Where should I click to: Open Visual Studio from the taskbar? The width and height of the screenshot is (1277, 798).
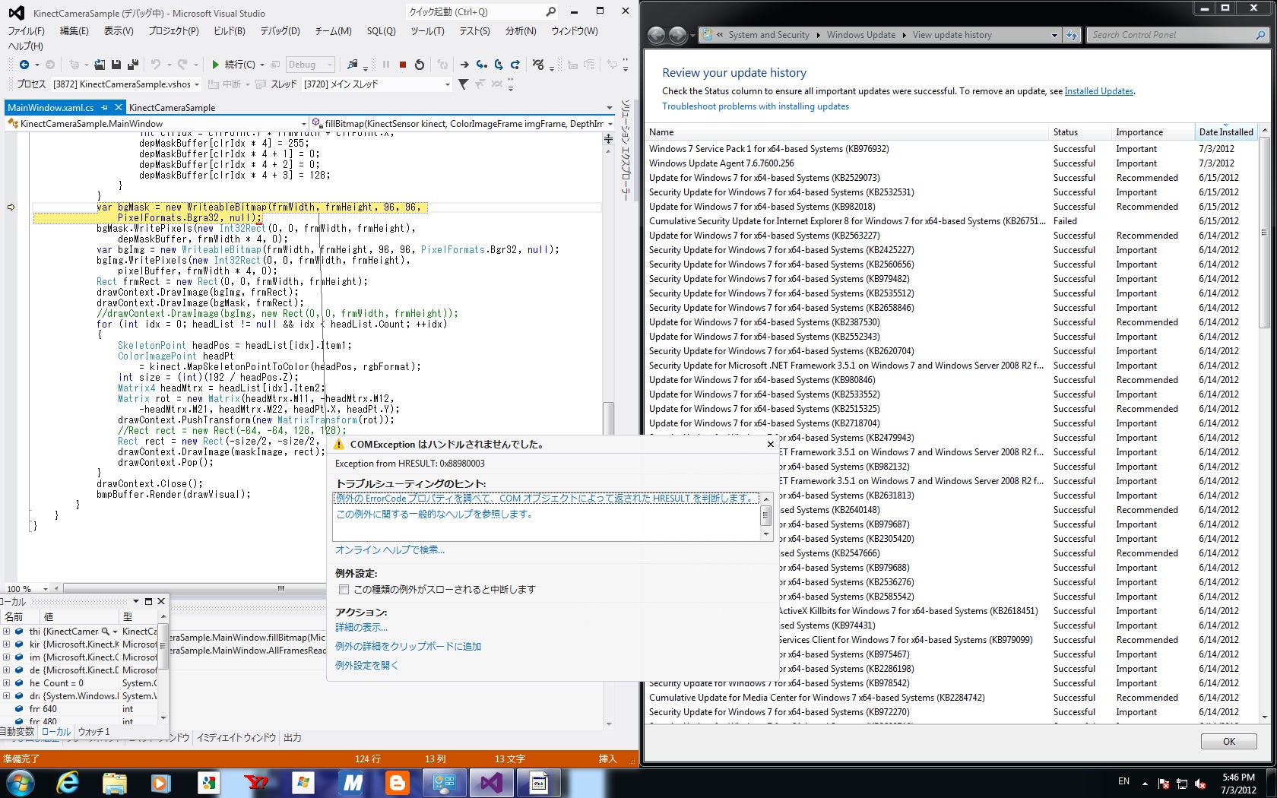491,782
